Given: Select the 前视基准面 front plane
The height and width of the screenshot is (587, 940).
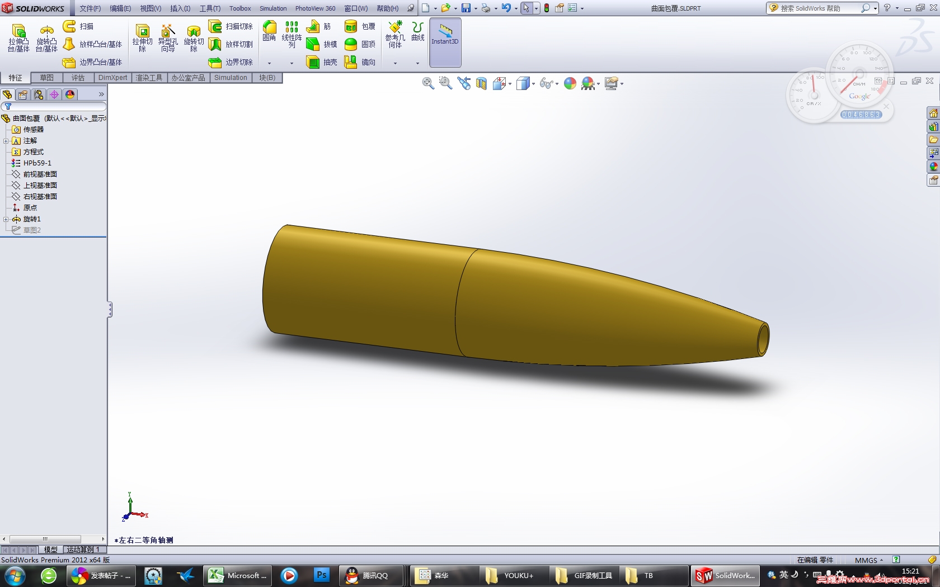Looking at the screenshot, I should (35, 174).
